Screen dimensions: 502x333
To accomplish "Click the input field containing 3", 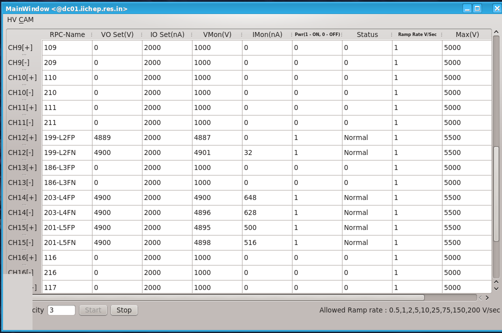I will click(61, 310).
